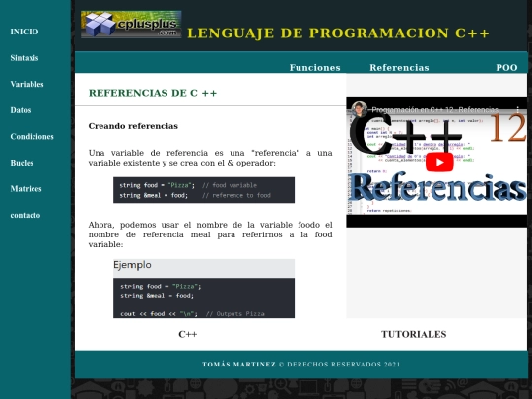The image size is (532, 399).
Task: Open the Sintaxis sidebar link
Action: (25, 58)
